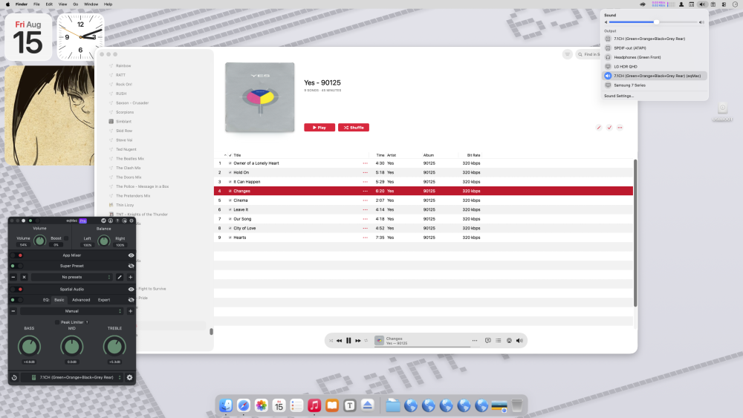
Task: Open the Window menu in menu bar
Action: (x=91, y=4)
